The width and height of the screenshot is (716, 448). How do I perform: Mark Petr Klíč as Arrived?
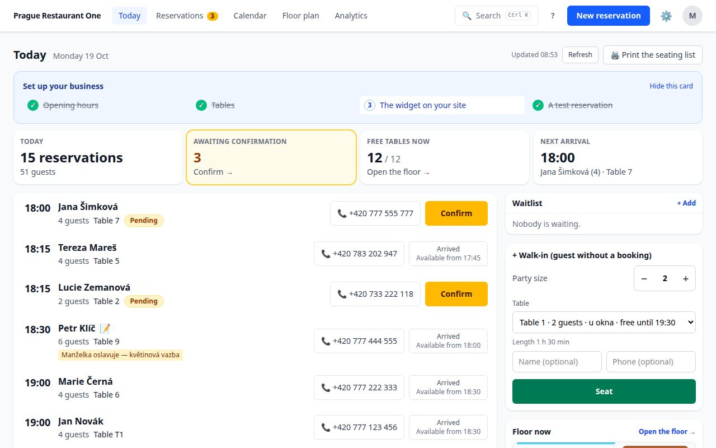[448, 341]
